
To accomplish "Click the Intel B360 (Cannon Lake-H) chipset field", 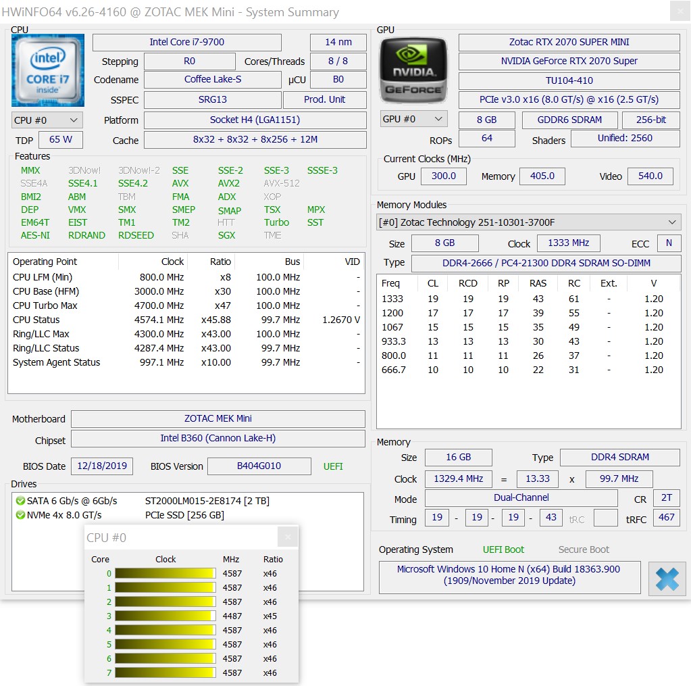I will (218, 438).
